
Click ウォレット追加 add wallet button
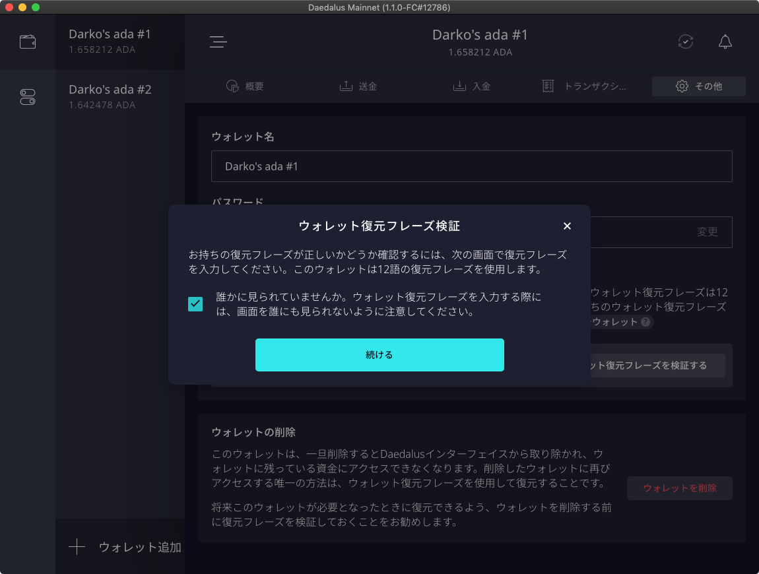click(x=120, y=546)
